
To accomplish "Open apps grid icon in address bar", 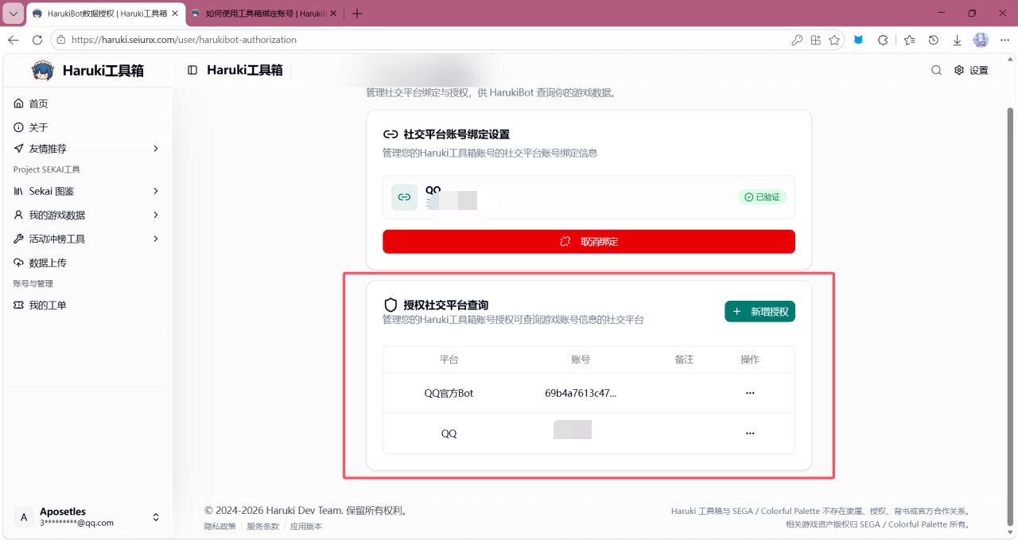I will point(815,40).
